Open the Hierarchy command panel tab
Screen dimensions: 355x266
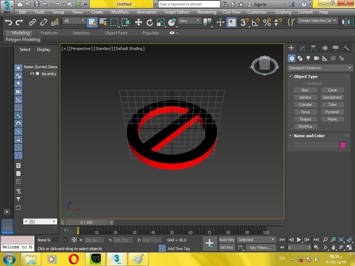click(x=313, y=48)
